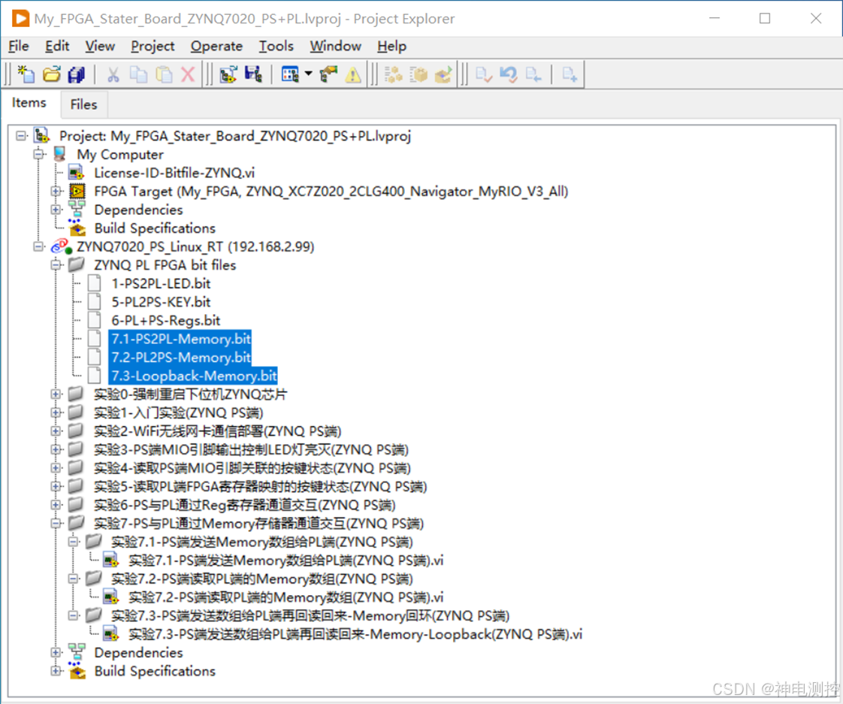This screenshot has width=843, height=704.
Task: Click the ZYNQ7020_PS_Linux_RT target icon
Action: coord(62,246)
